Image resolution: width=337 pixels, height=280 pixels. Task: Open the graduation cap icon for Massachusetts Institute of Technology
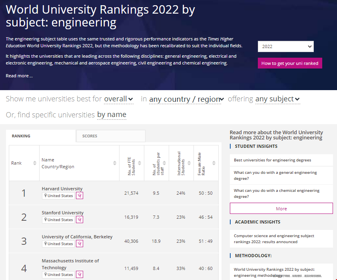(x=80, y=274)
